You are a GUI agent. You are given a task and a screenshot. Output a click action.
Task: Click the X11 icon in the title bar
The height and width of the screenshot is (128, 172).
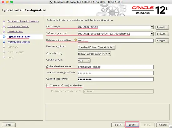(x=51, y=2)
